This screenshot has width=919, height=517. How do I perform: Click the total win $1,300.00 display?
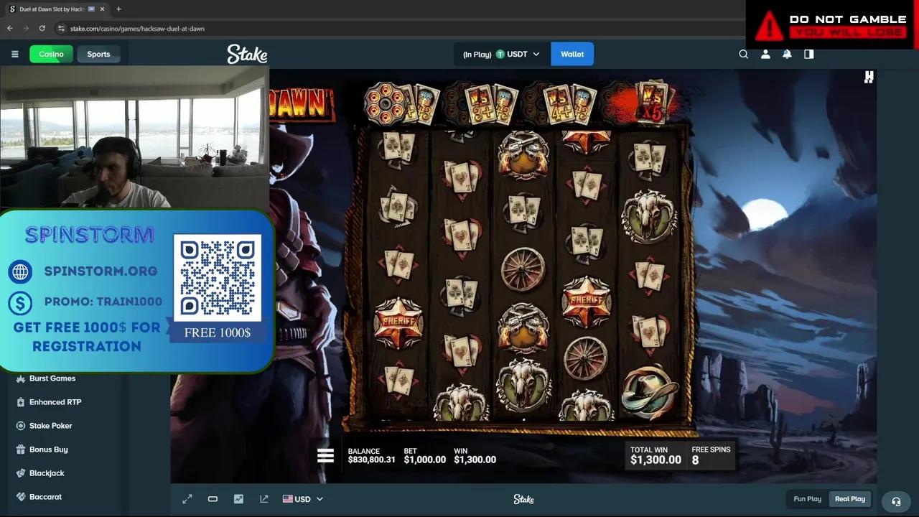[656, 455]
